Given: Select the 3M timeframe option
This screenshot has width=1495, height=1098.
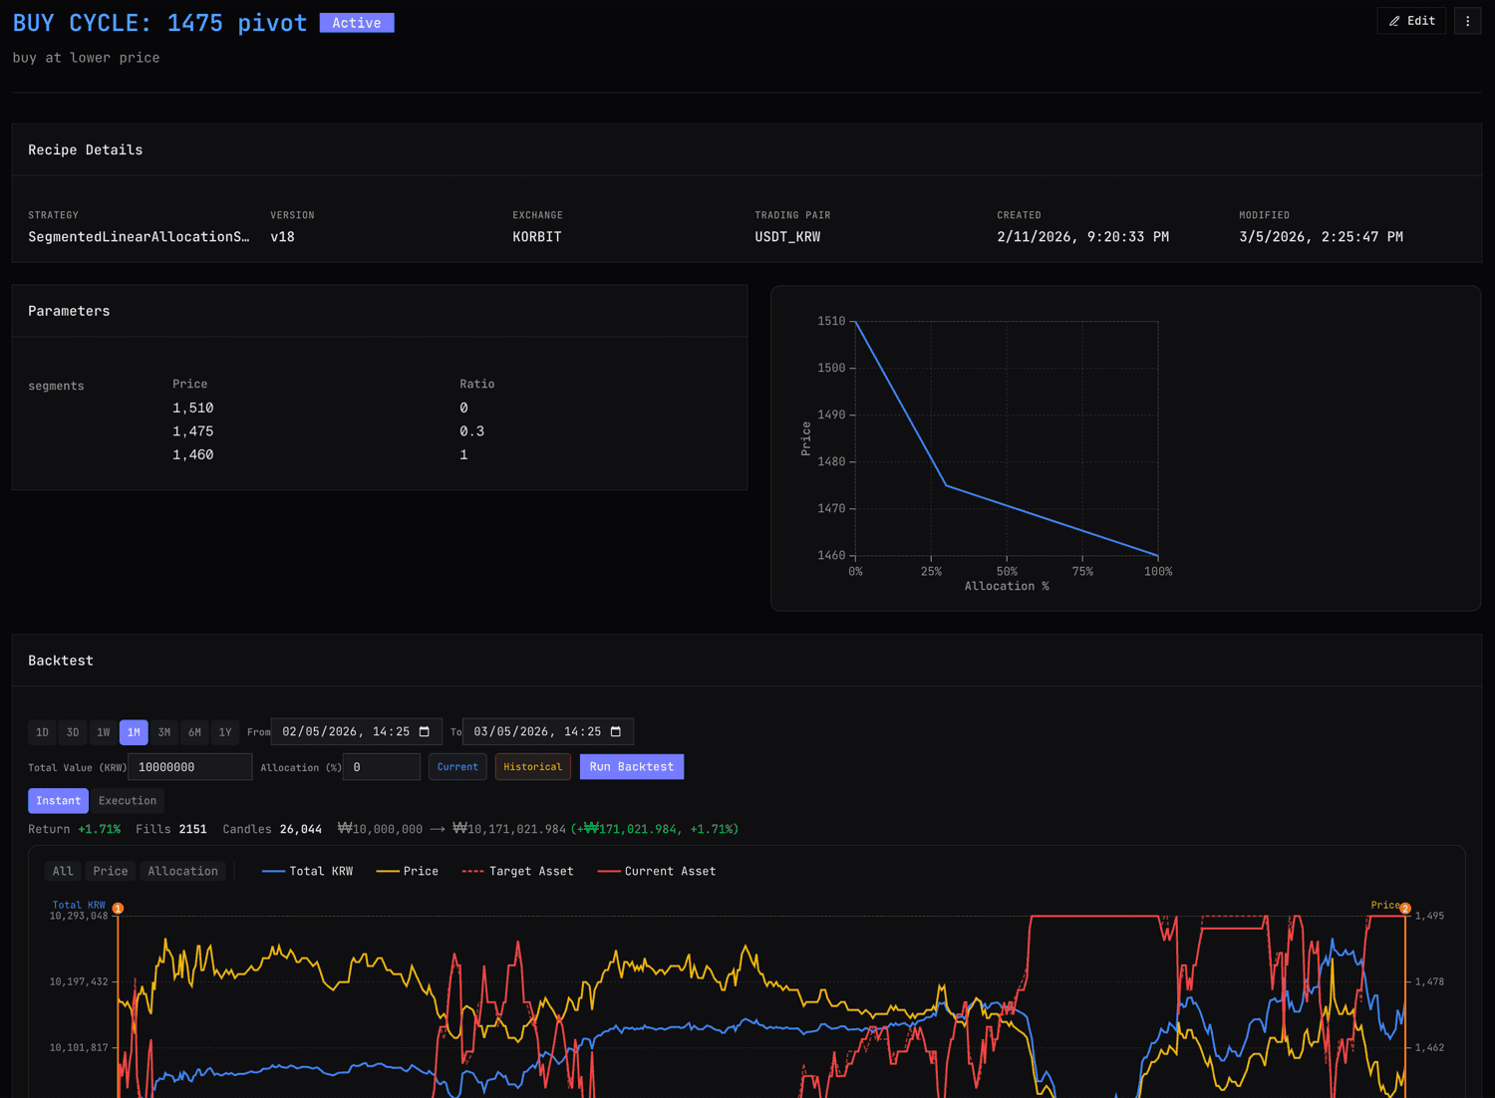Looking at the screenshot, I should point(163,731).
